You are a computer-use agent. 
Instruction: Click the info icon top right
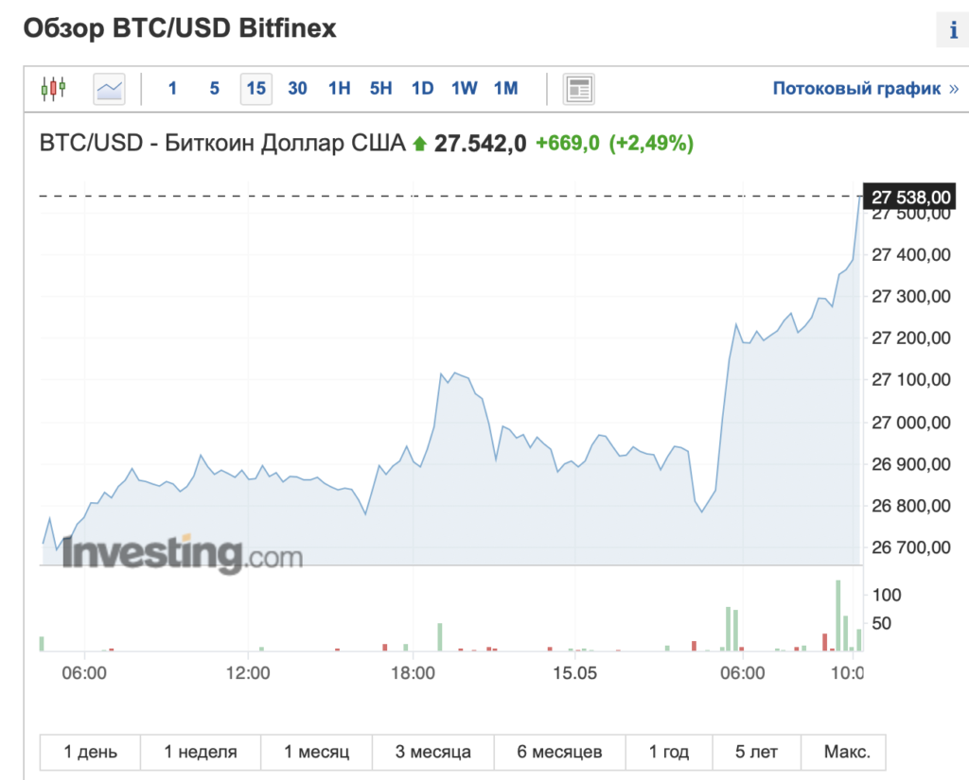[x=954, y=29]
